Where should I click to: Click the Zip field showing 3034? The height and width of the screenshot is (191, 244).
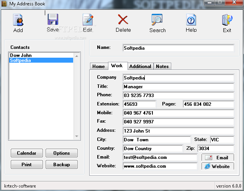click(x=216, y=149)
